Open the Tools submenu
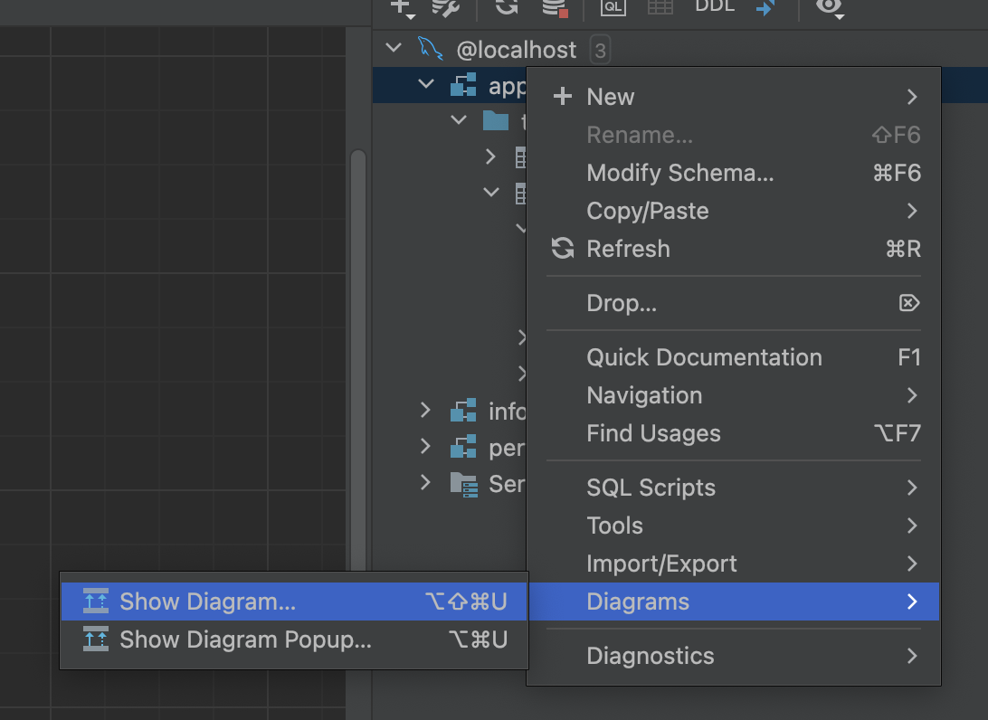 coord(734,526)
